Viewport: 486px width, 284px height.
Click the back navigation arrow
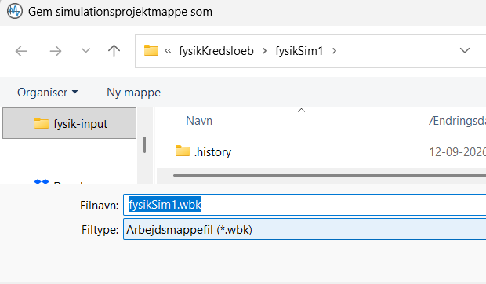pyautogui.click(x=21, y=51)
